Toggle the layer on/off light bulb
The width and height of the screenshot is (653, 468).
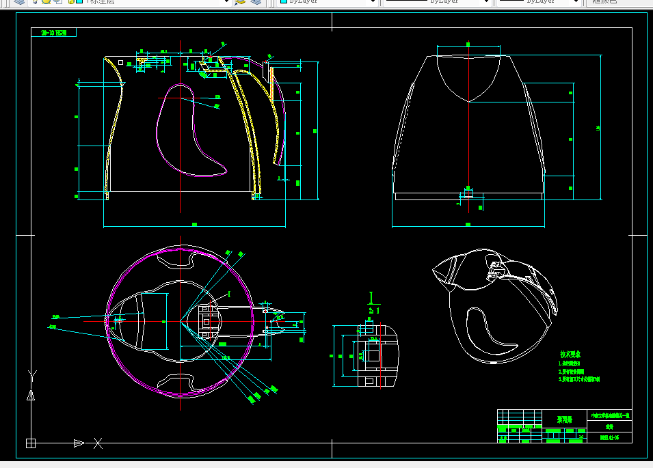tap(36, 1)
